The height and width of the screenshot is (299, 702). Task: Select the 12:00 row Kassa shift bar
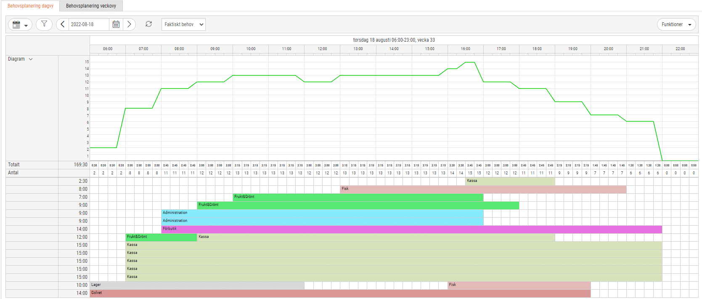point(376,237)
